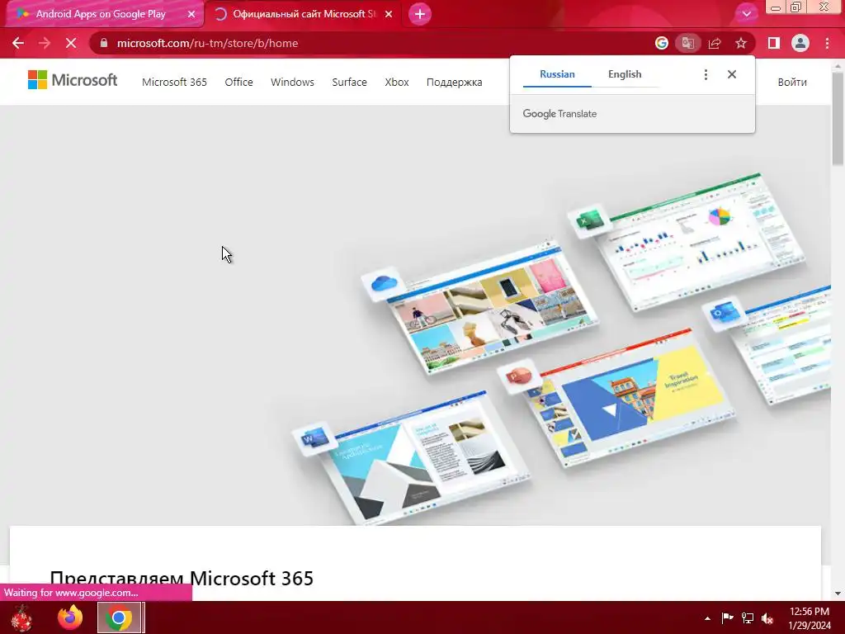Close the Microsoft Store tab
The height and width of the screenshot is (634, 845).
click(389, 15)
